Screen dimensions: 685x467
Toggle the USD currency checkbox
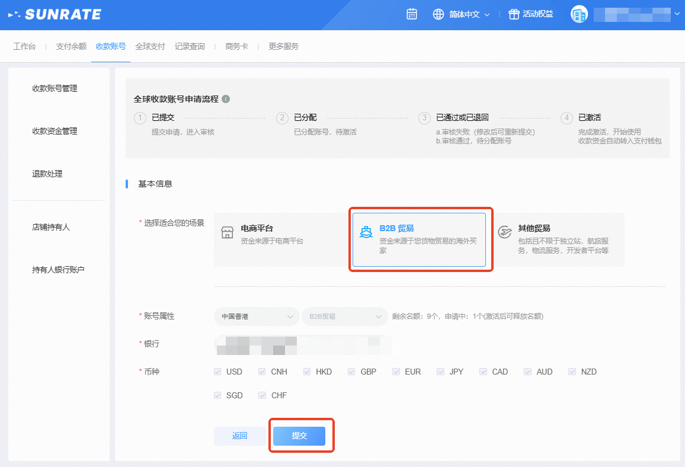point(218,372)
